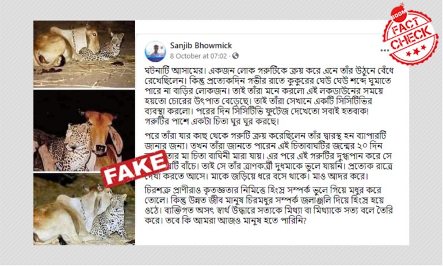The image size is (443, 266).
Task: Open the middle photo of the brown cow
Action: tap(84, 131)
